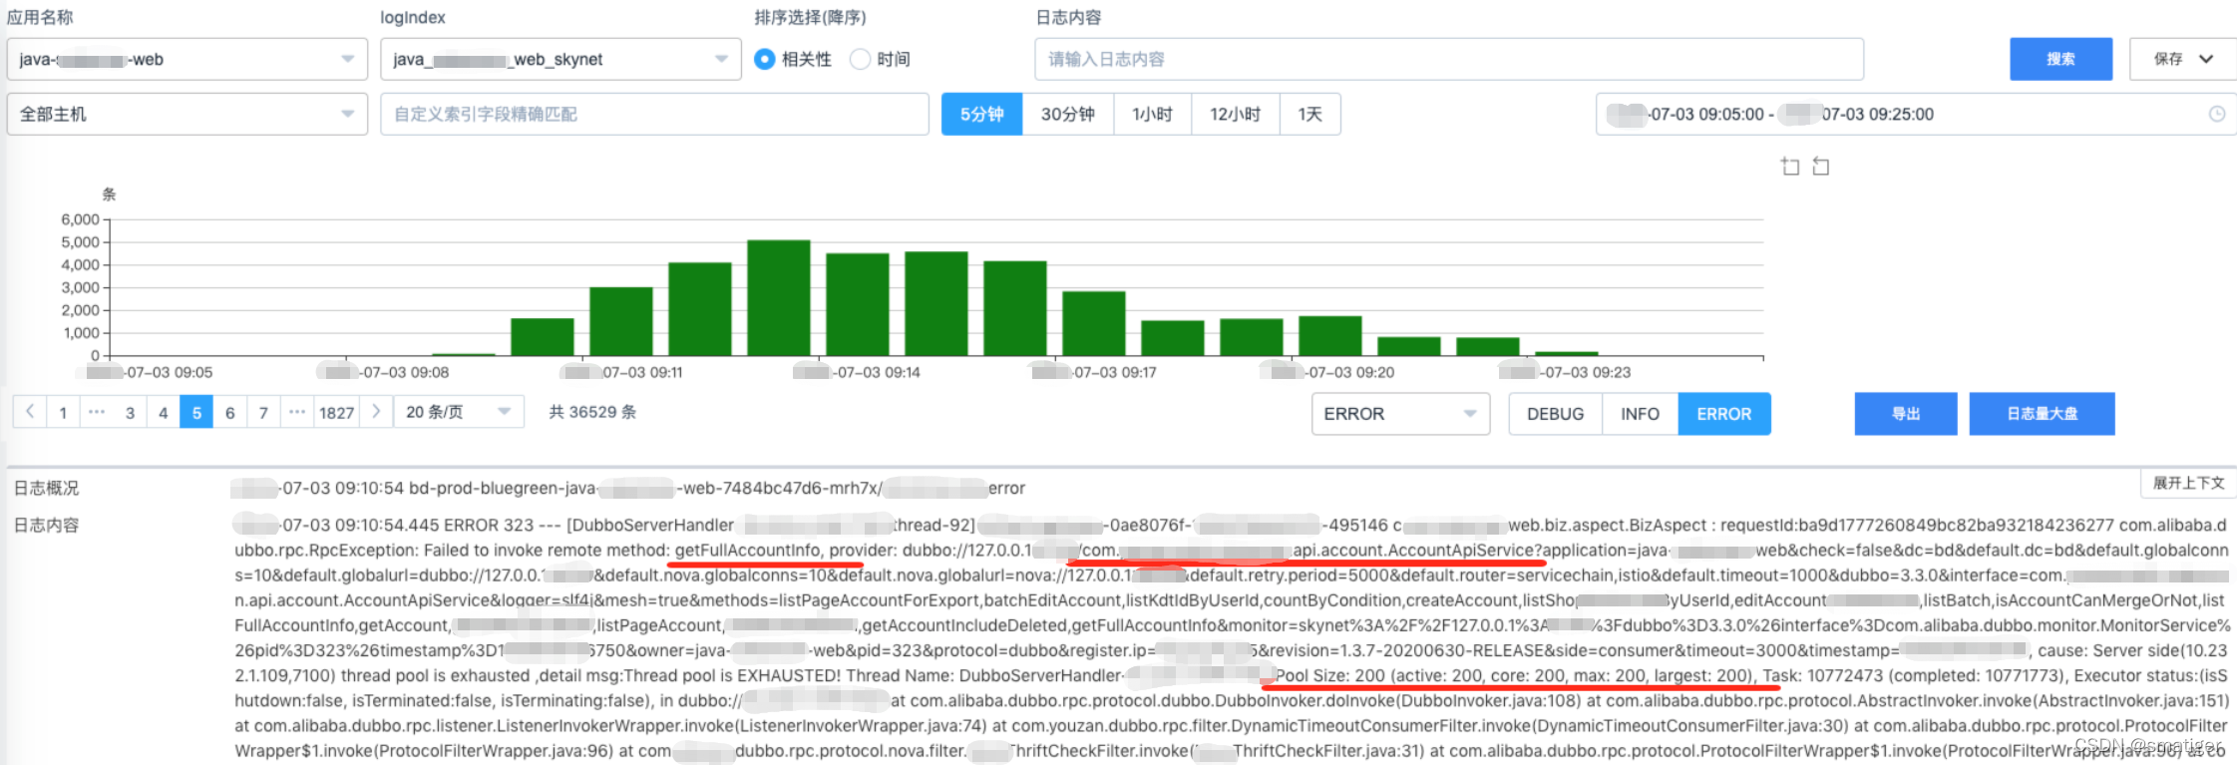Click the first chart icon above the histogram

point(1790,166)
